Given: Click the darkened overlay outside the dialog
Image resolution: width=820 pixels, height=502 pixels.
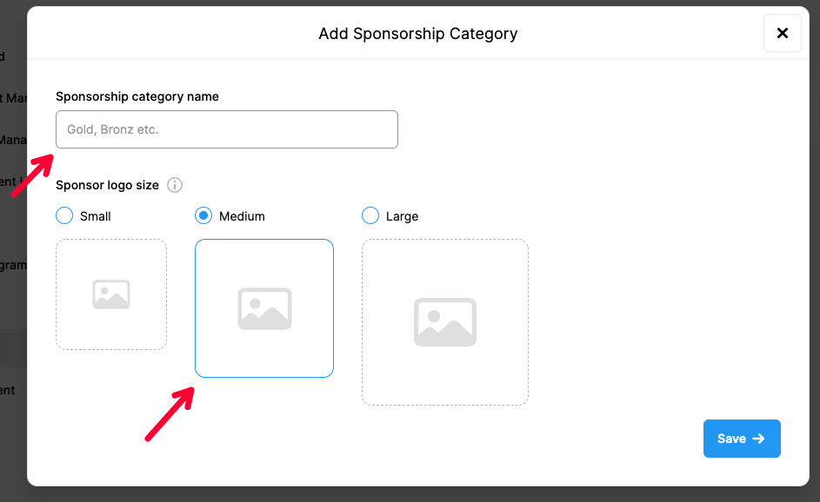Looking at the screenshot, I should click(13, 261).
